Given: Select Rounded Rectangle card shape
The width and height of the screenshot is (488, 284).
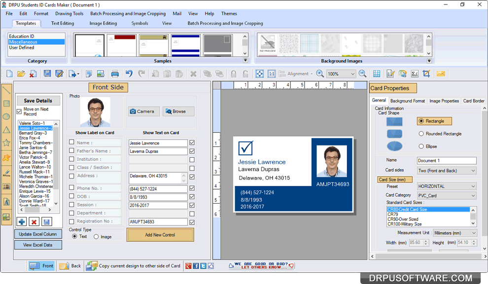Looking at the screenshot, I should 421,134.
